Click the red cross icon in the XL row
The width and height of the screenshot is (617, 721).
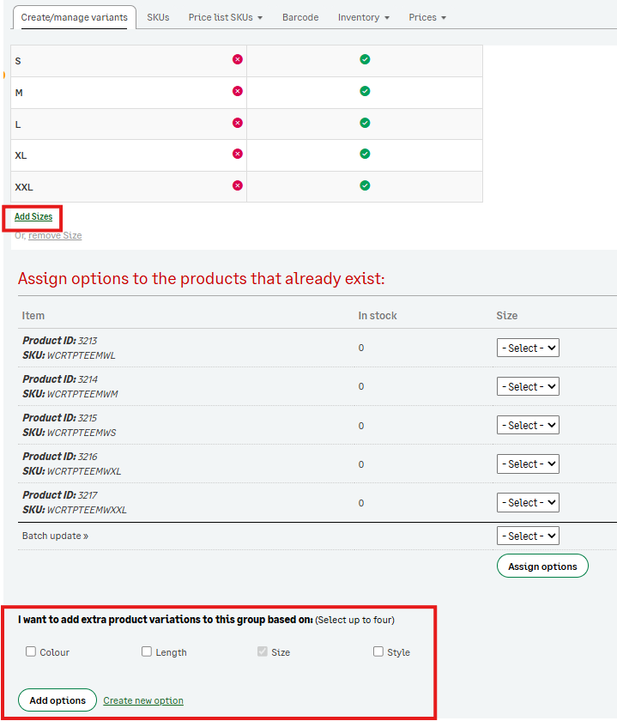point(237,154)
